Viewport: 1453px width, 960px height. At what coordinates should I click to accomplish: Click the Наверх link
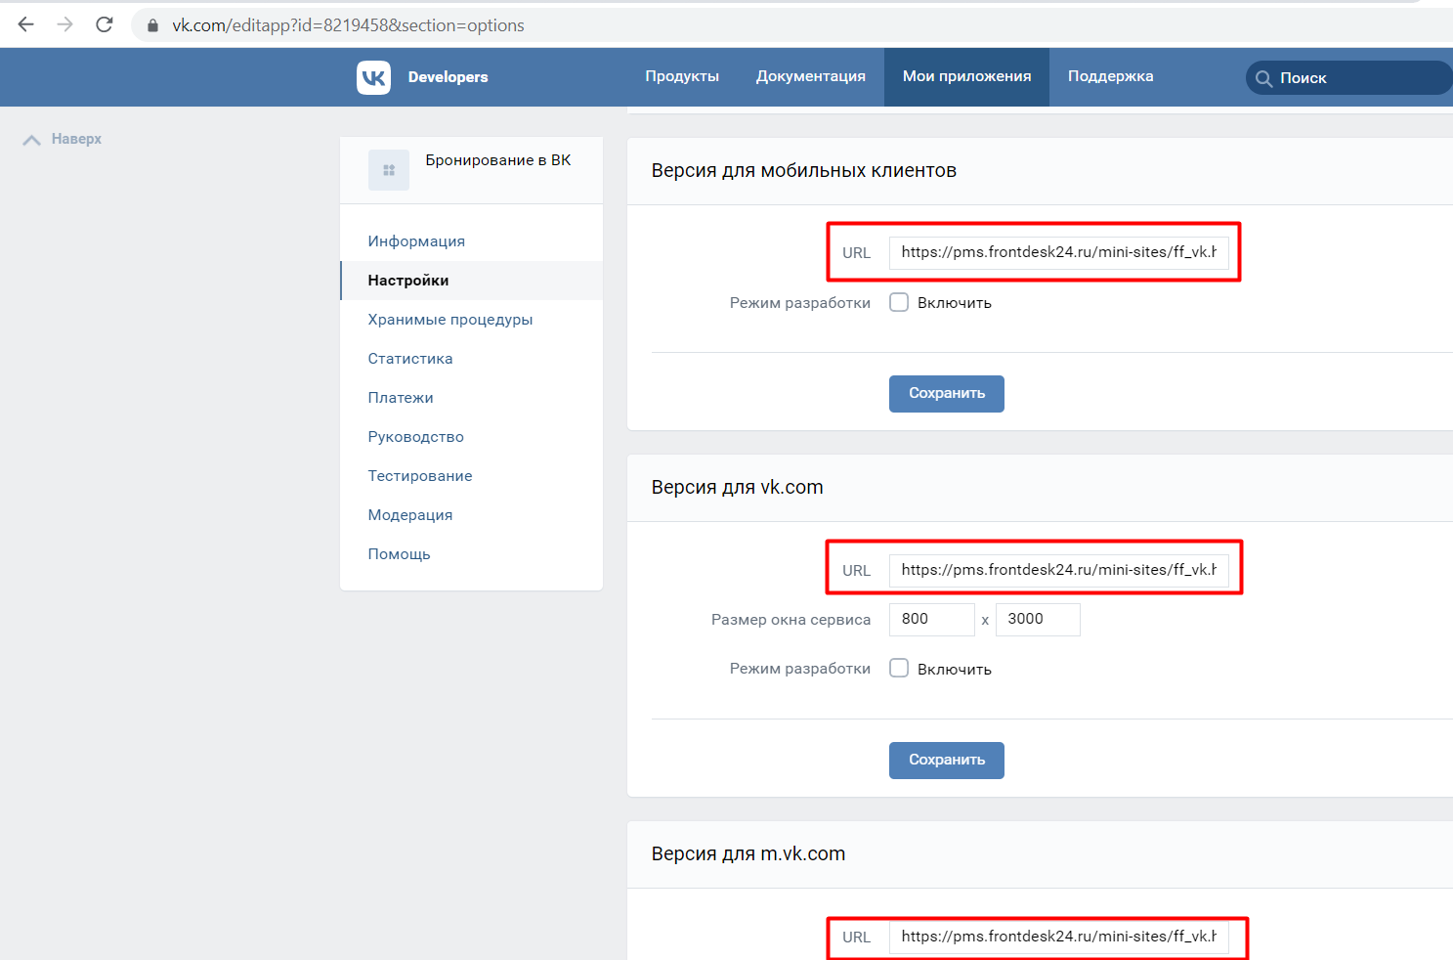pos(76,139)
